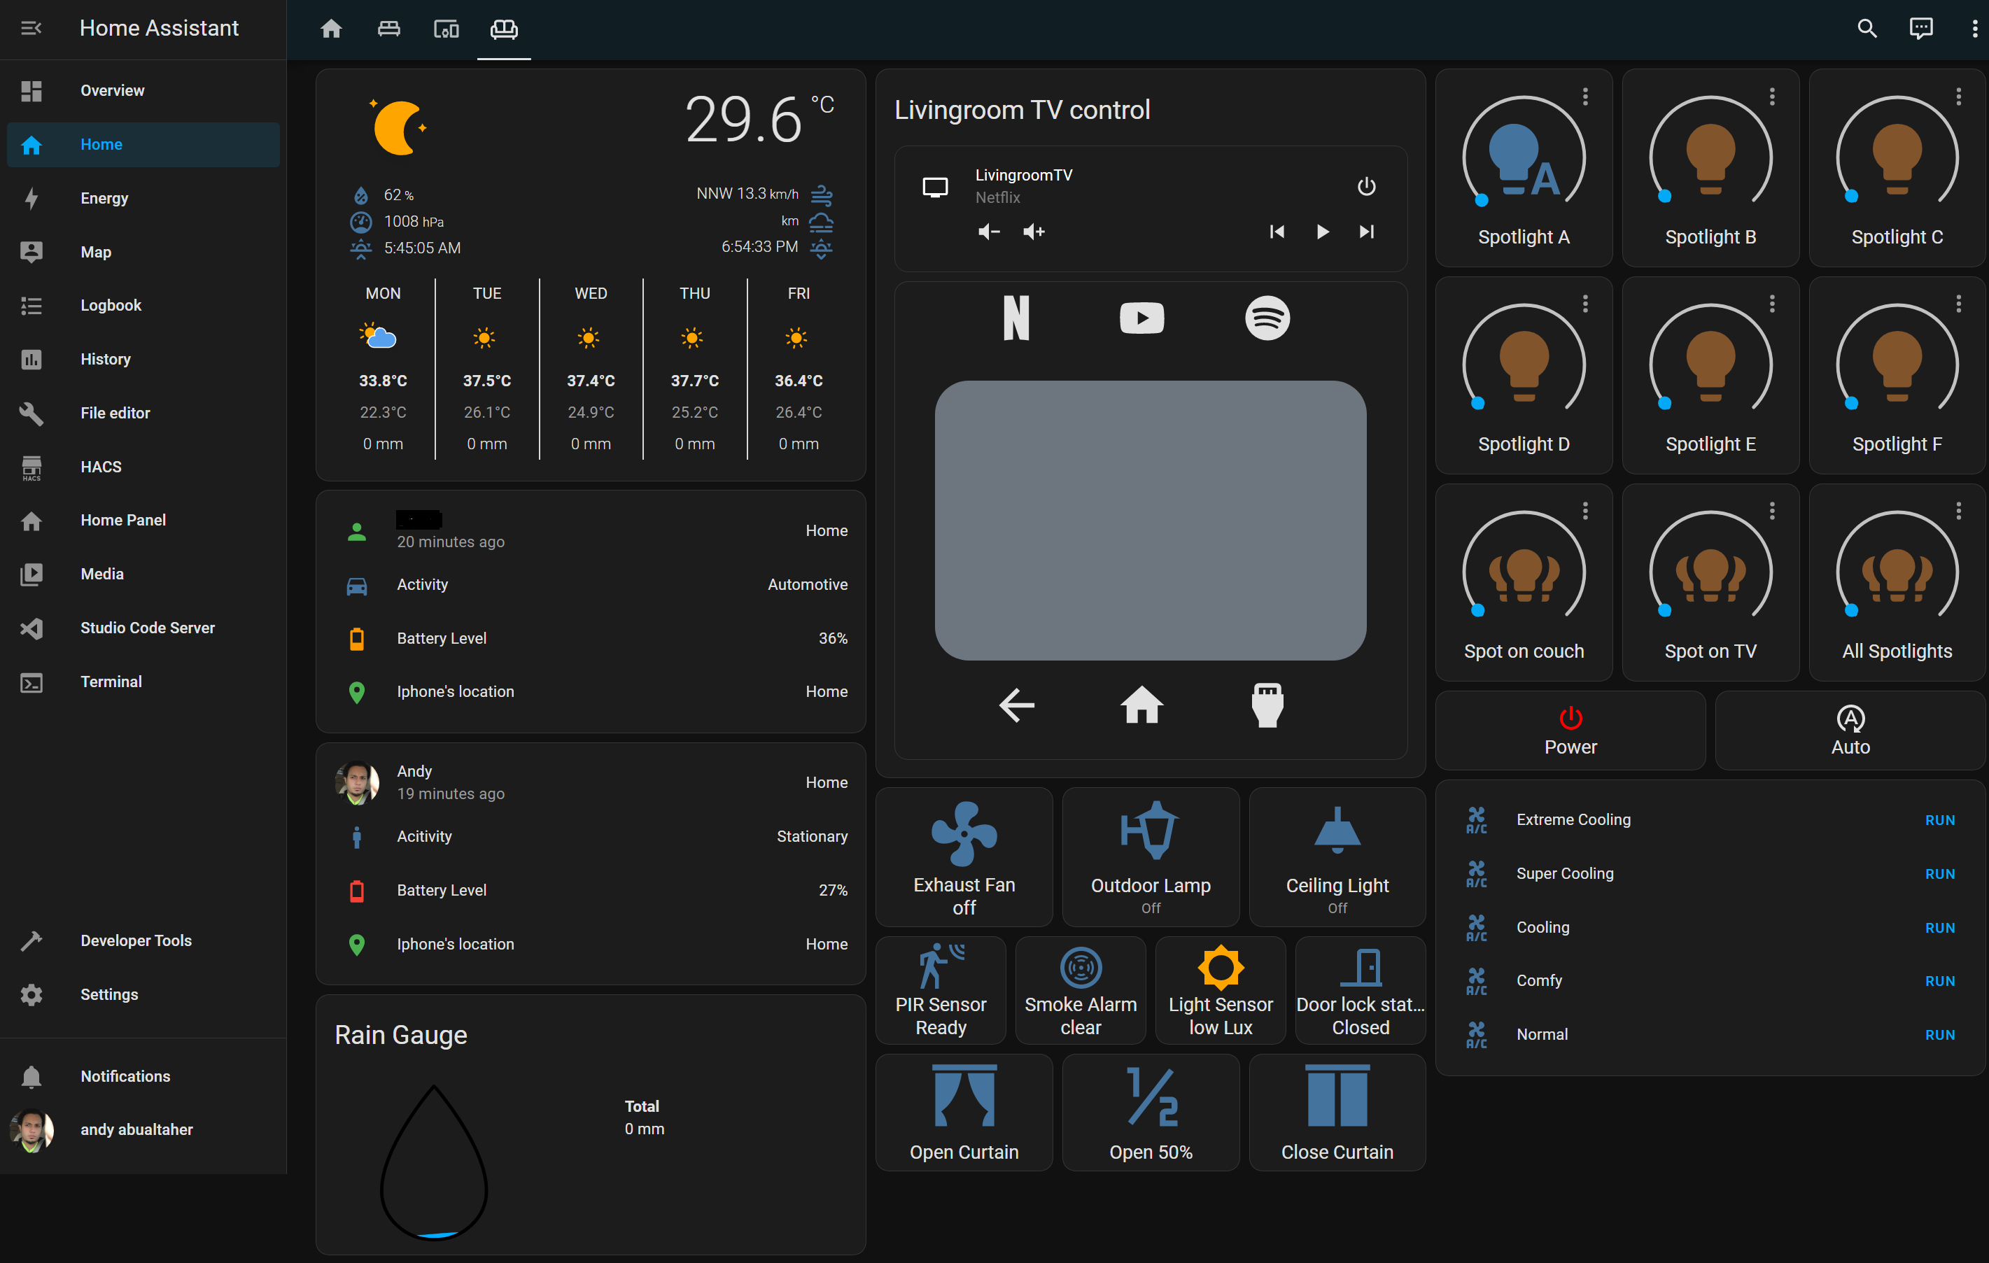This screenshot has height=1263, width=1989.
Task: Click Close Curtain button
Action: (1337, 1113)
